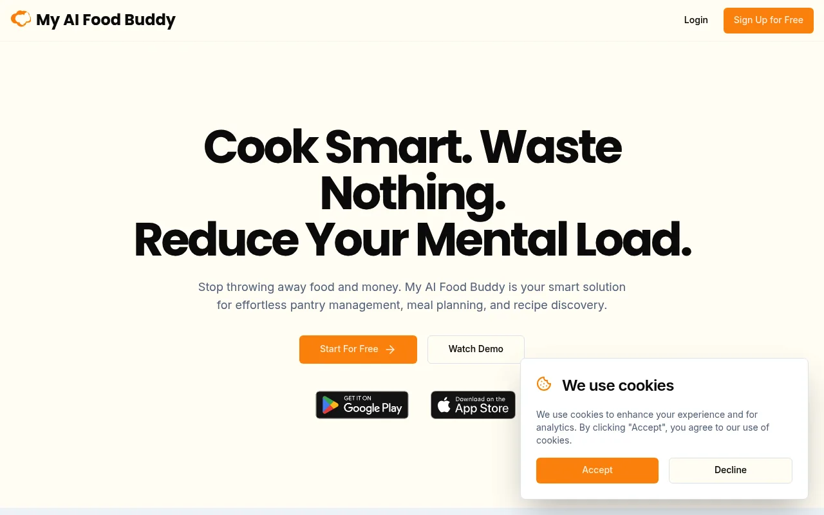Open the My AI Food Buddy brand title
824x515 pixels.
[x=106, y=20]
